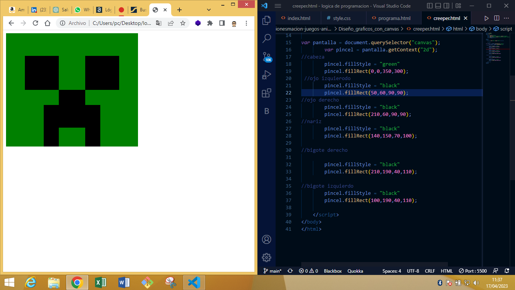Open the Chrome profile avatar
Viewport: 515px width, 290px height.
pos(234,23)
